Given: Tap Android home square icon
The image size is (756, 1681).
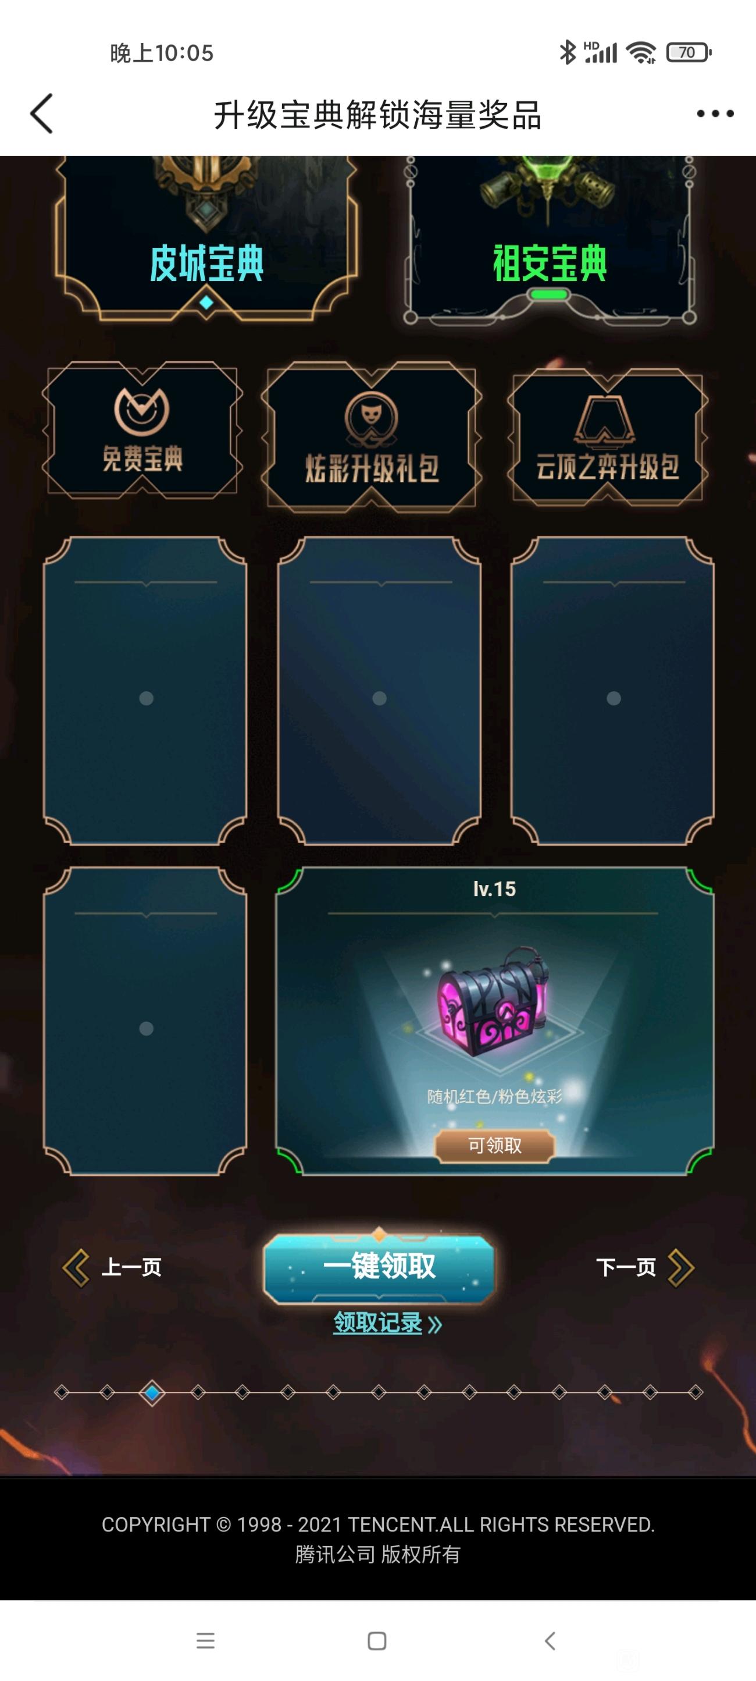Looking at the screenshot, I should click(x=377, y=1640).
